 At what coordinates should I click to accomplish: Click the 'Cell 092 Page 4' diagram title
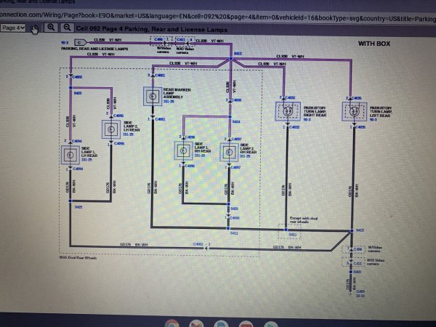pos(152,29)
